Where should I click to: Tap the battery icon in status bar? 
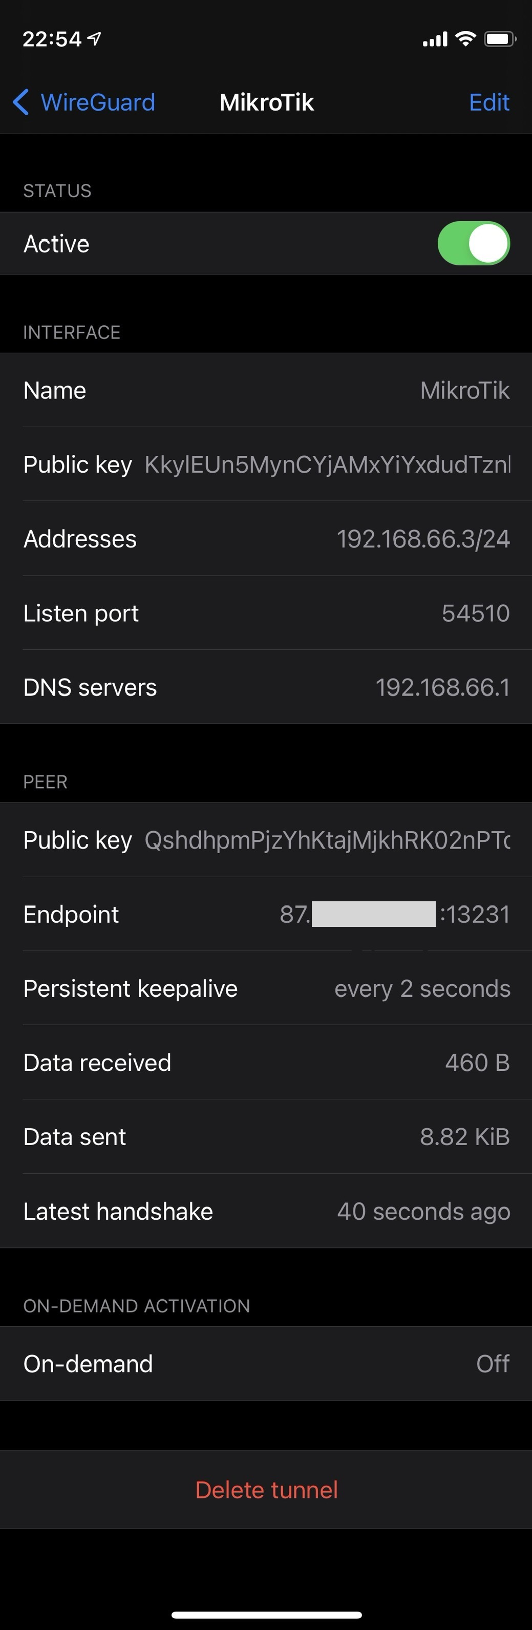[500, 39]
